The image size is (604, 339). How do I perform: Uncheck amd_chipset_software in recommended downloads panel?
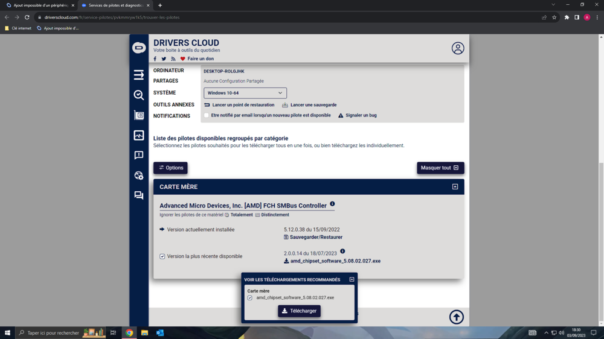(249, 298)
